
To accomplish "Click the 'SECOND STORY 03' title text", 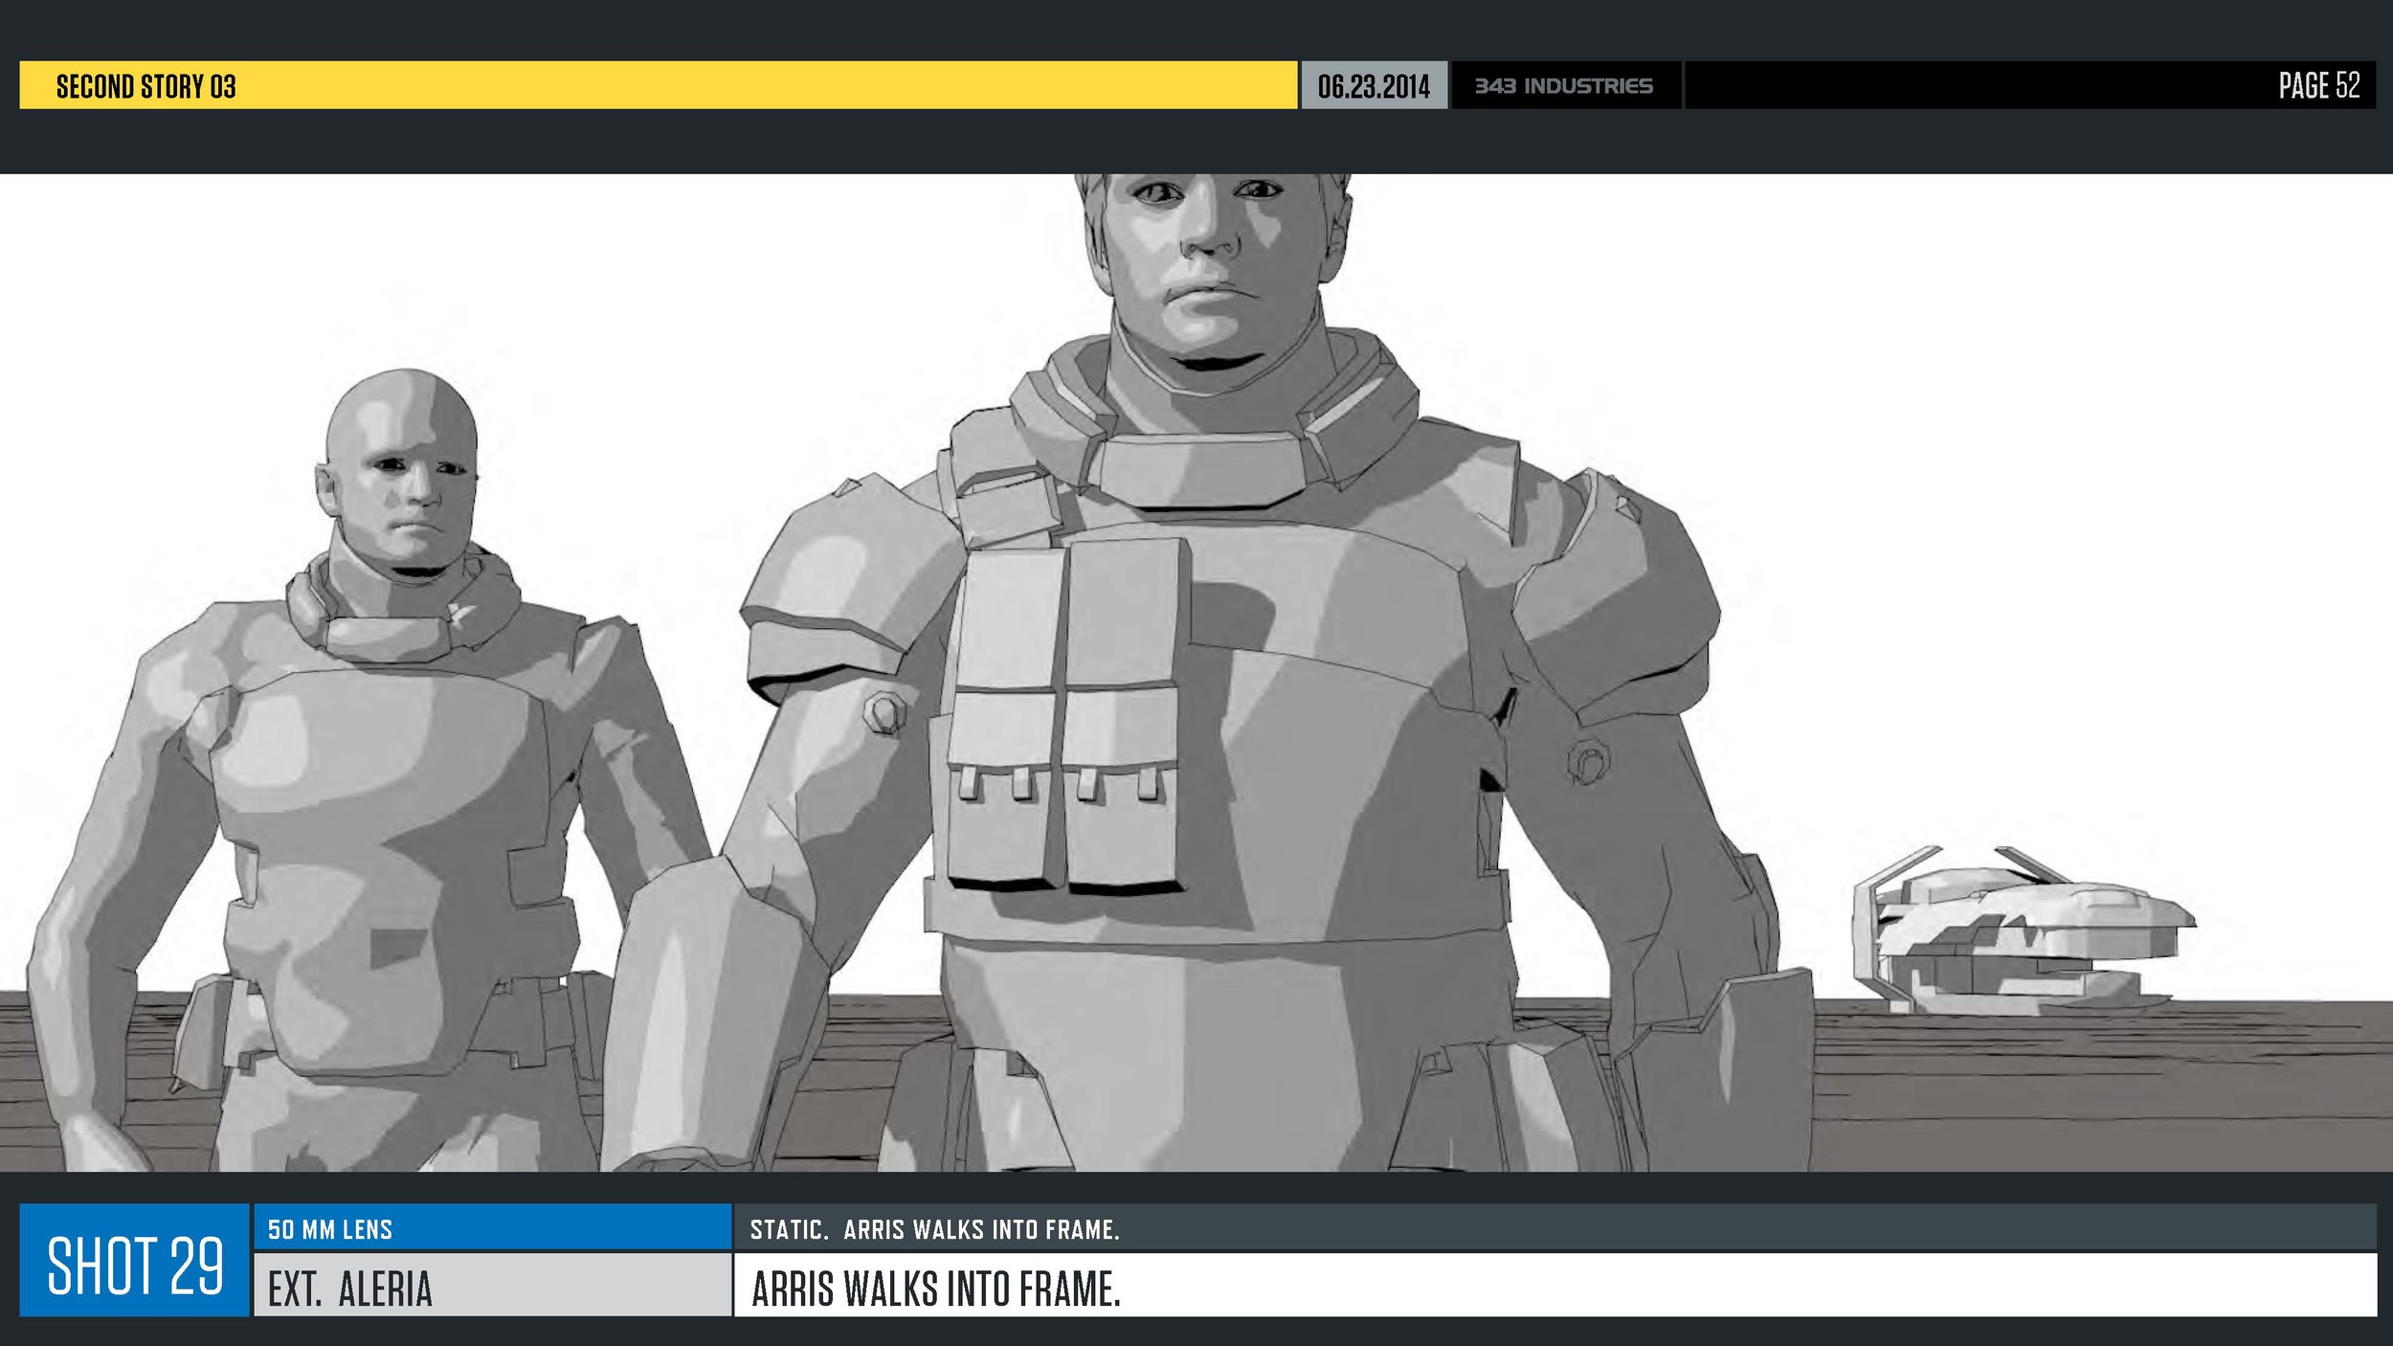I will click(145, 86).
